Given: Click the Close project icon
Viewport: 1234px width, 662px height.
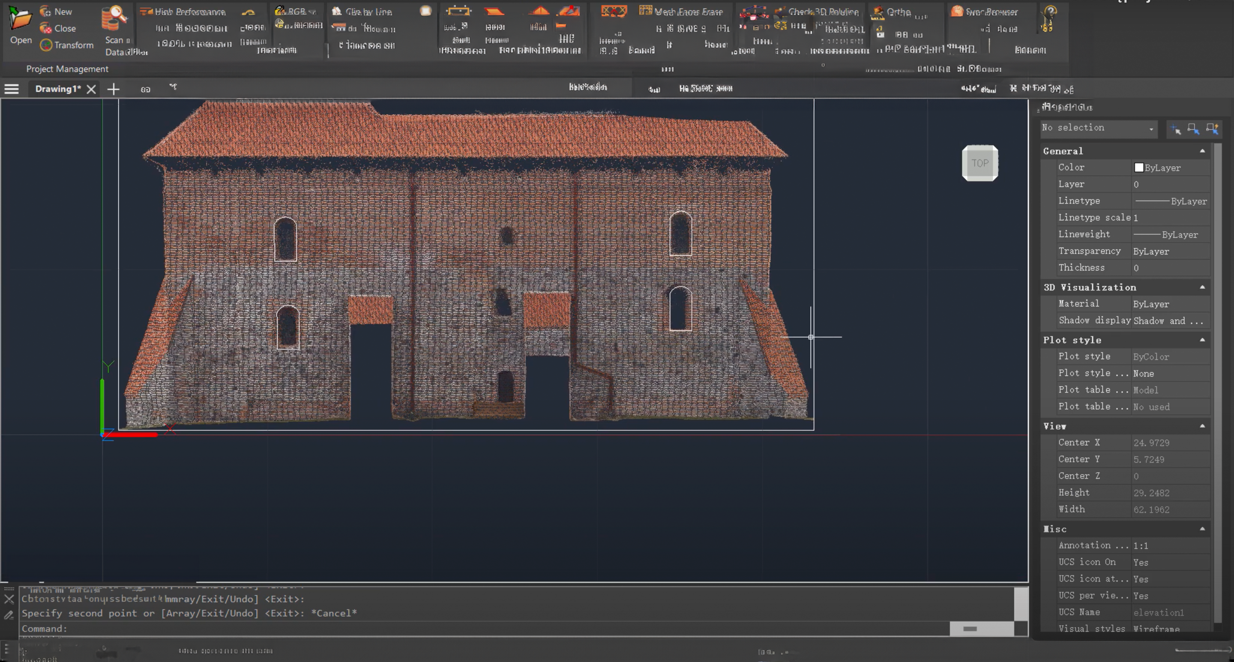Looking at the screenshot, I should (45, 28).
